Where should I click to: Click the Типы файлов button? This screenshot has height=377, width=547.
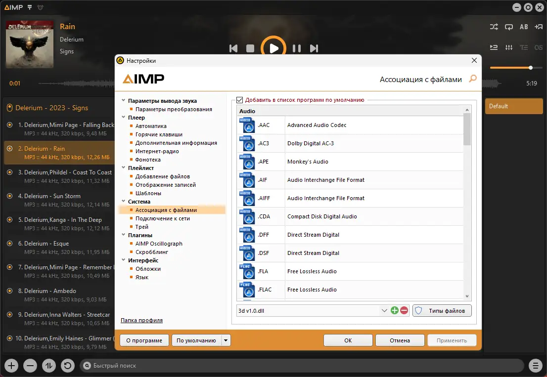442,310
